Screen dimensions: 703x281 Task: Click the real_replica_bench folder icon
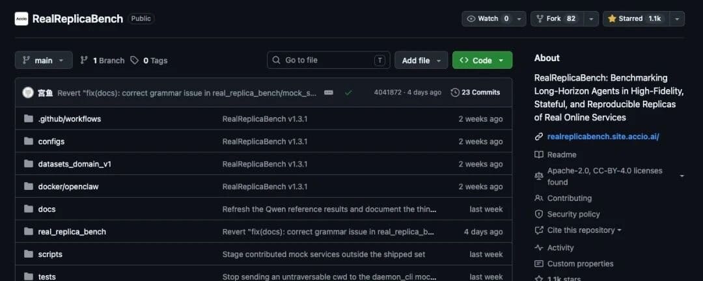click(x=29, y=232)
